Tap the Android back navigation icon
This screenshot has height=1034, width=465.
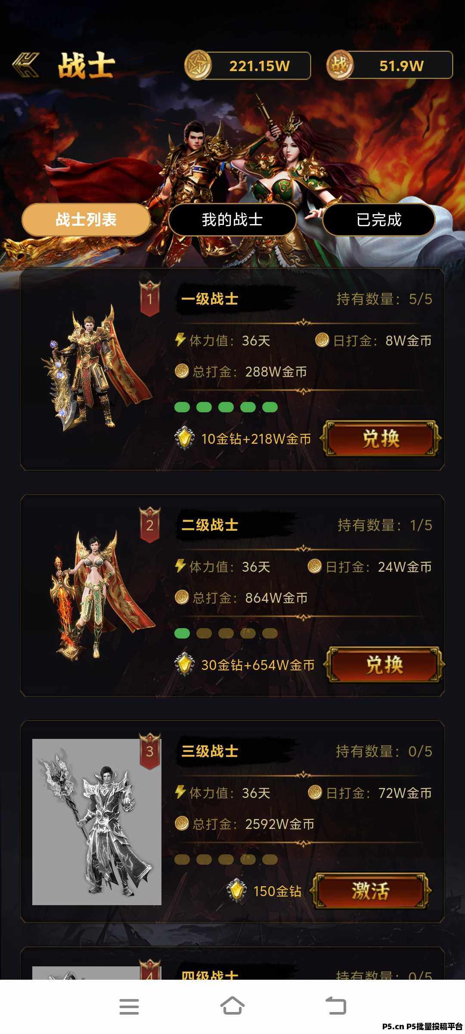point(336,1006)
